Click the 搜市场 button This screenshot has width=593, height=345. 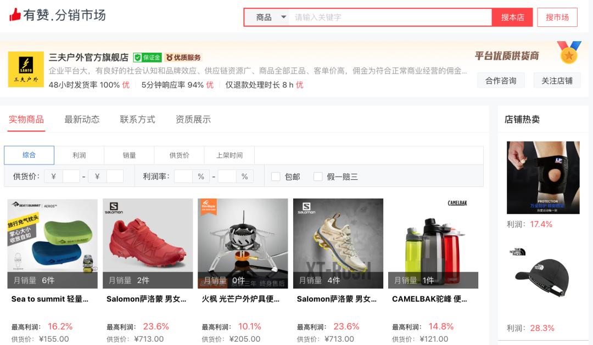[557, 17]
